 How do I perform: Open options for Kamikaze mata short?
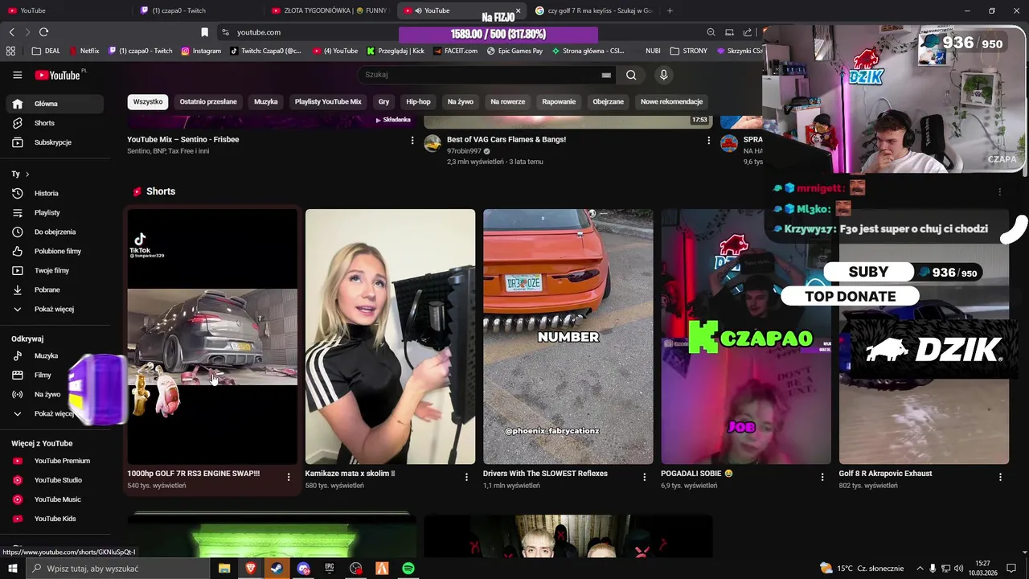coord(466,477)
